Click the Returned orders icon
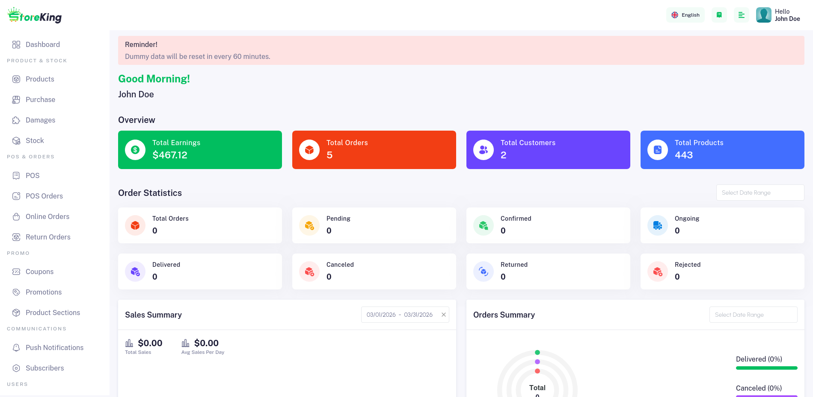Image resolution: width=813 pixels, height=397 pixels. 484,271
